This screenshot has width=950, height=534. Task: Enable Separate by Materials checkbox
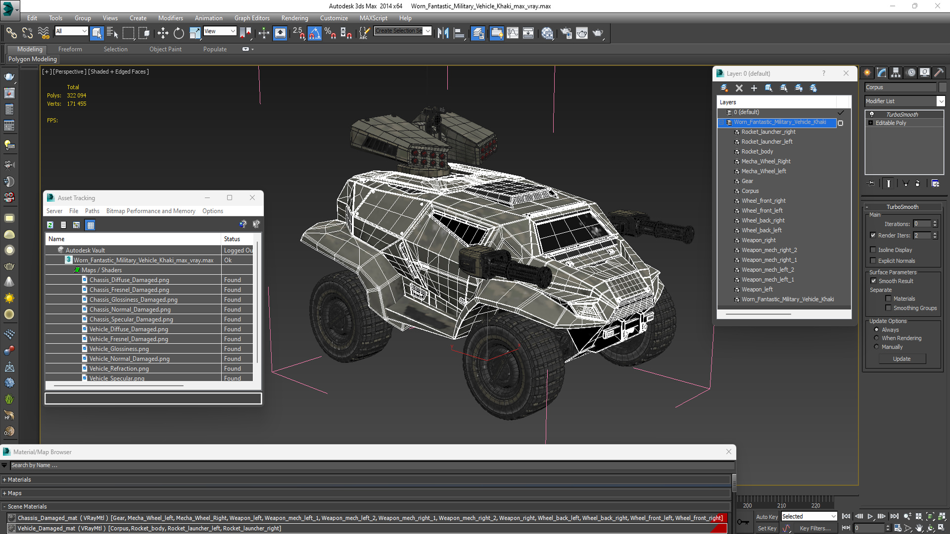888,299
